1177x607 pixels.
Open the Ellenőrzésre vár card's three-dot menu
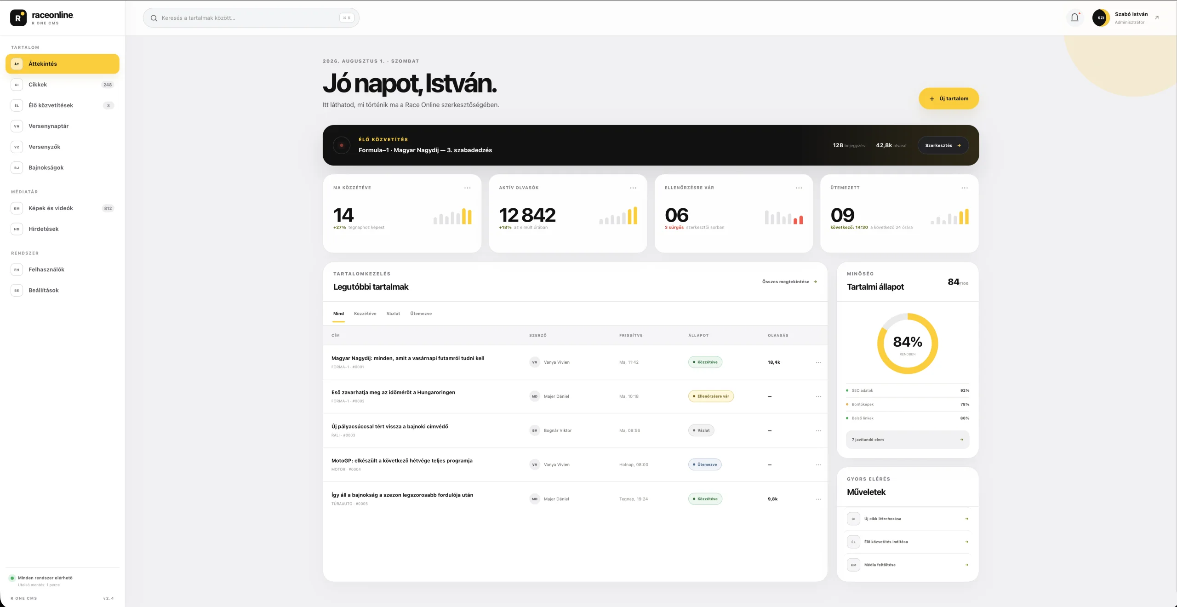799,188
